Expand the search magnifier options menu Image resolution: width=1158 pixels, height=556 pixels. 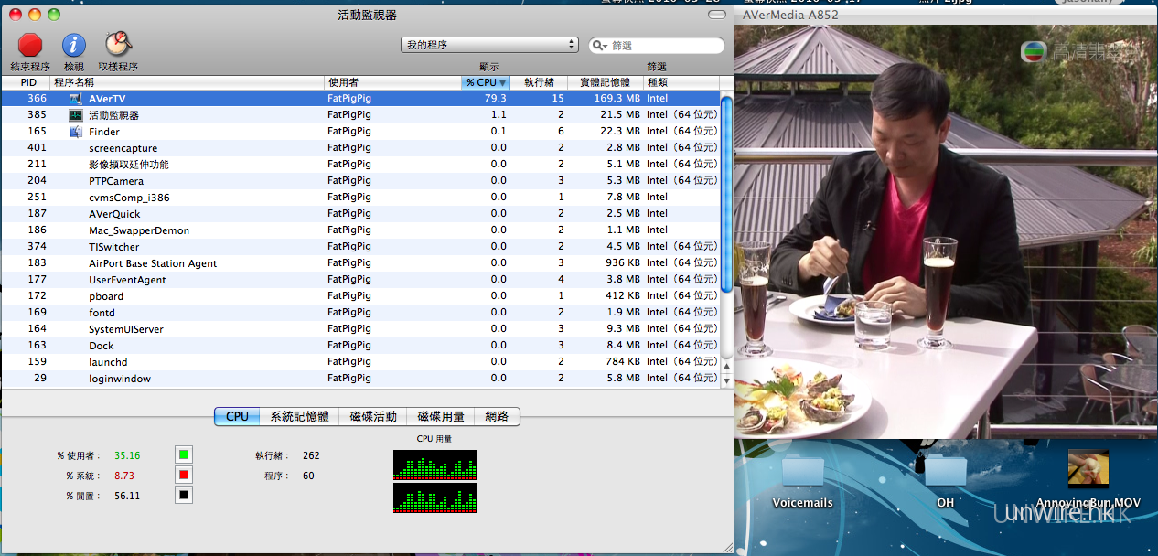click(600, 46)
